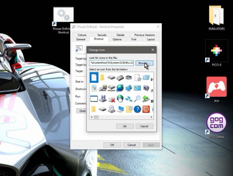Select the CD drive disc icon
The image size is (233, 176).
coord(111,109)
